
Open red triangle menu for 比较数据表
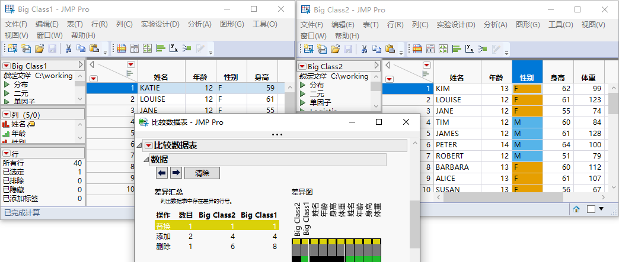(148, 145)
